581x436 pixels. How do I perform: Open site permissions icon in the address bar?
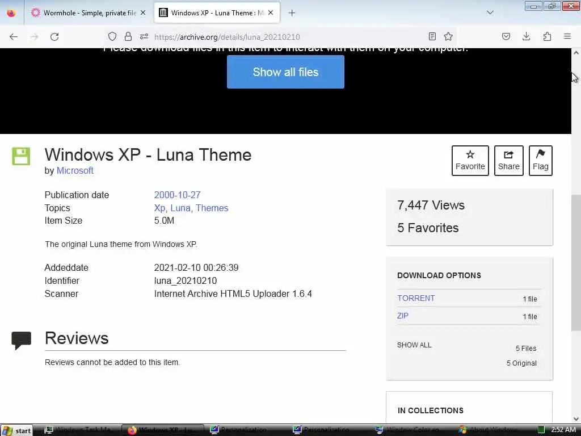(x=144, y=36)
